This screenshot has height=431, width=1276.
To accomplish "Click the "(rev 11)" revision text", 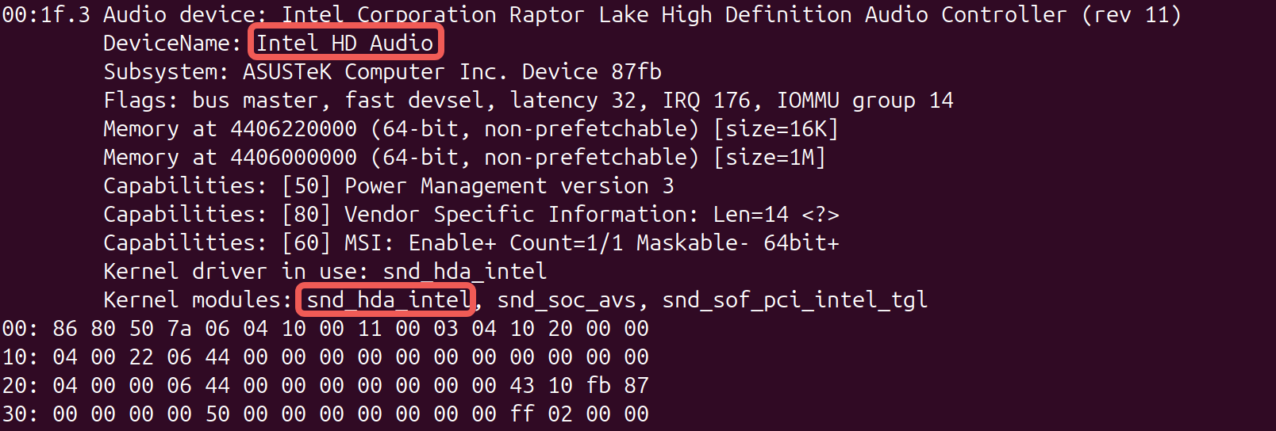I will (x=1132, y=14).
